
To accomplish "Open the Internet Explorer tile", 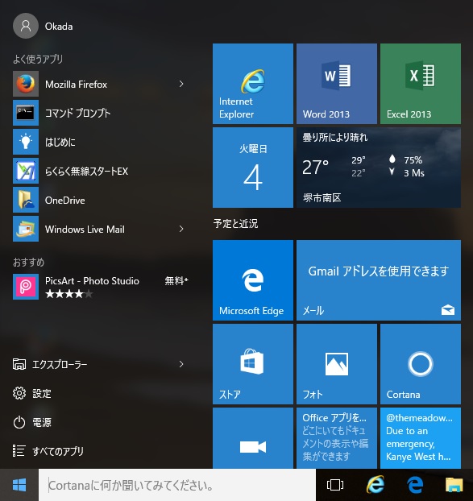I will tap(253, 84).
